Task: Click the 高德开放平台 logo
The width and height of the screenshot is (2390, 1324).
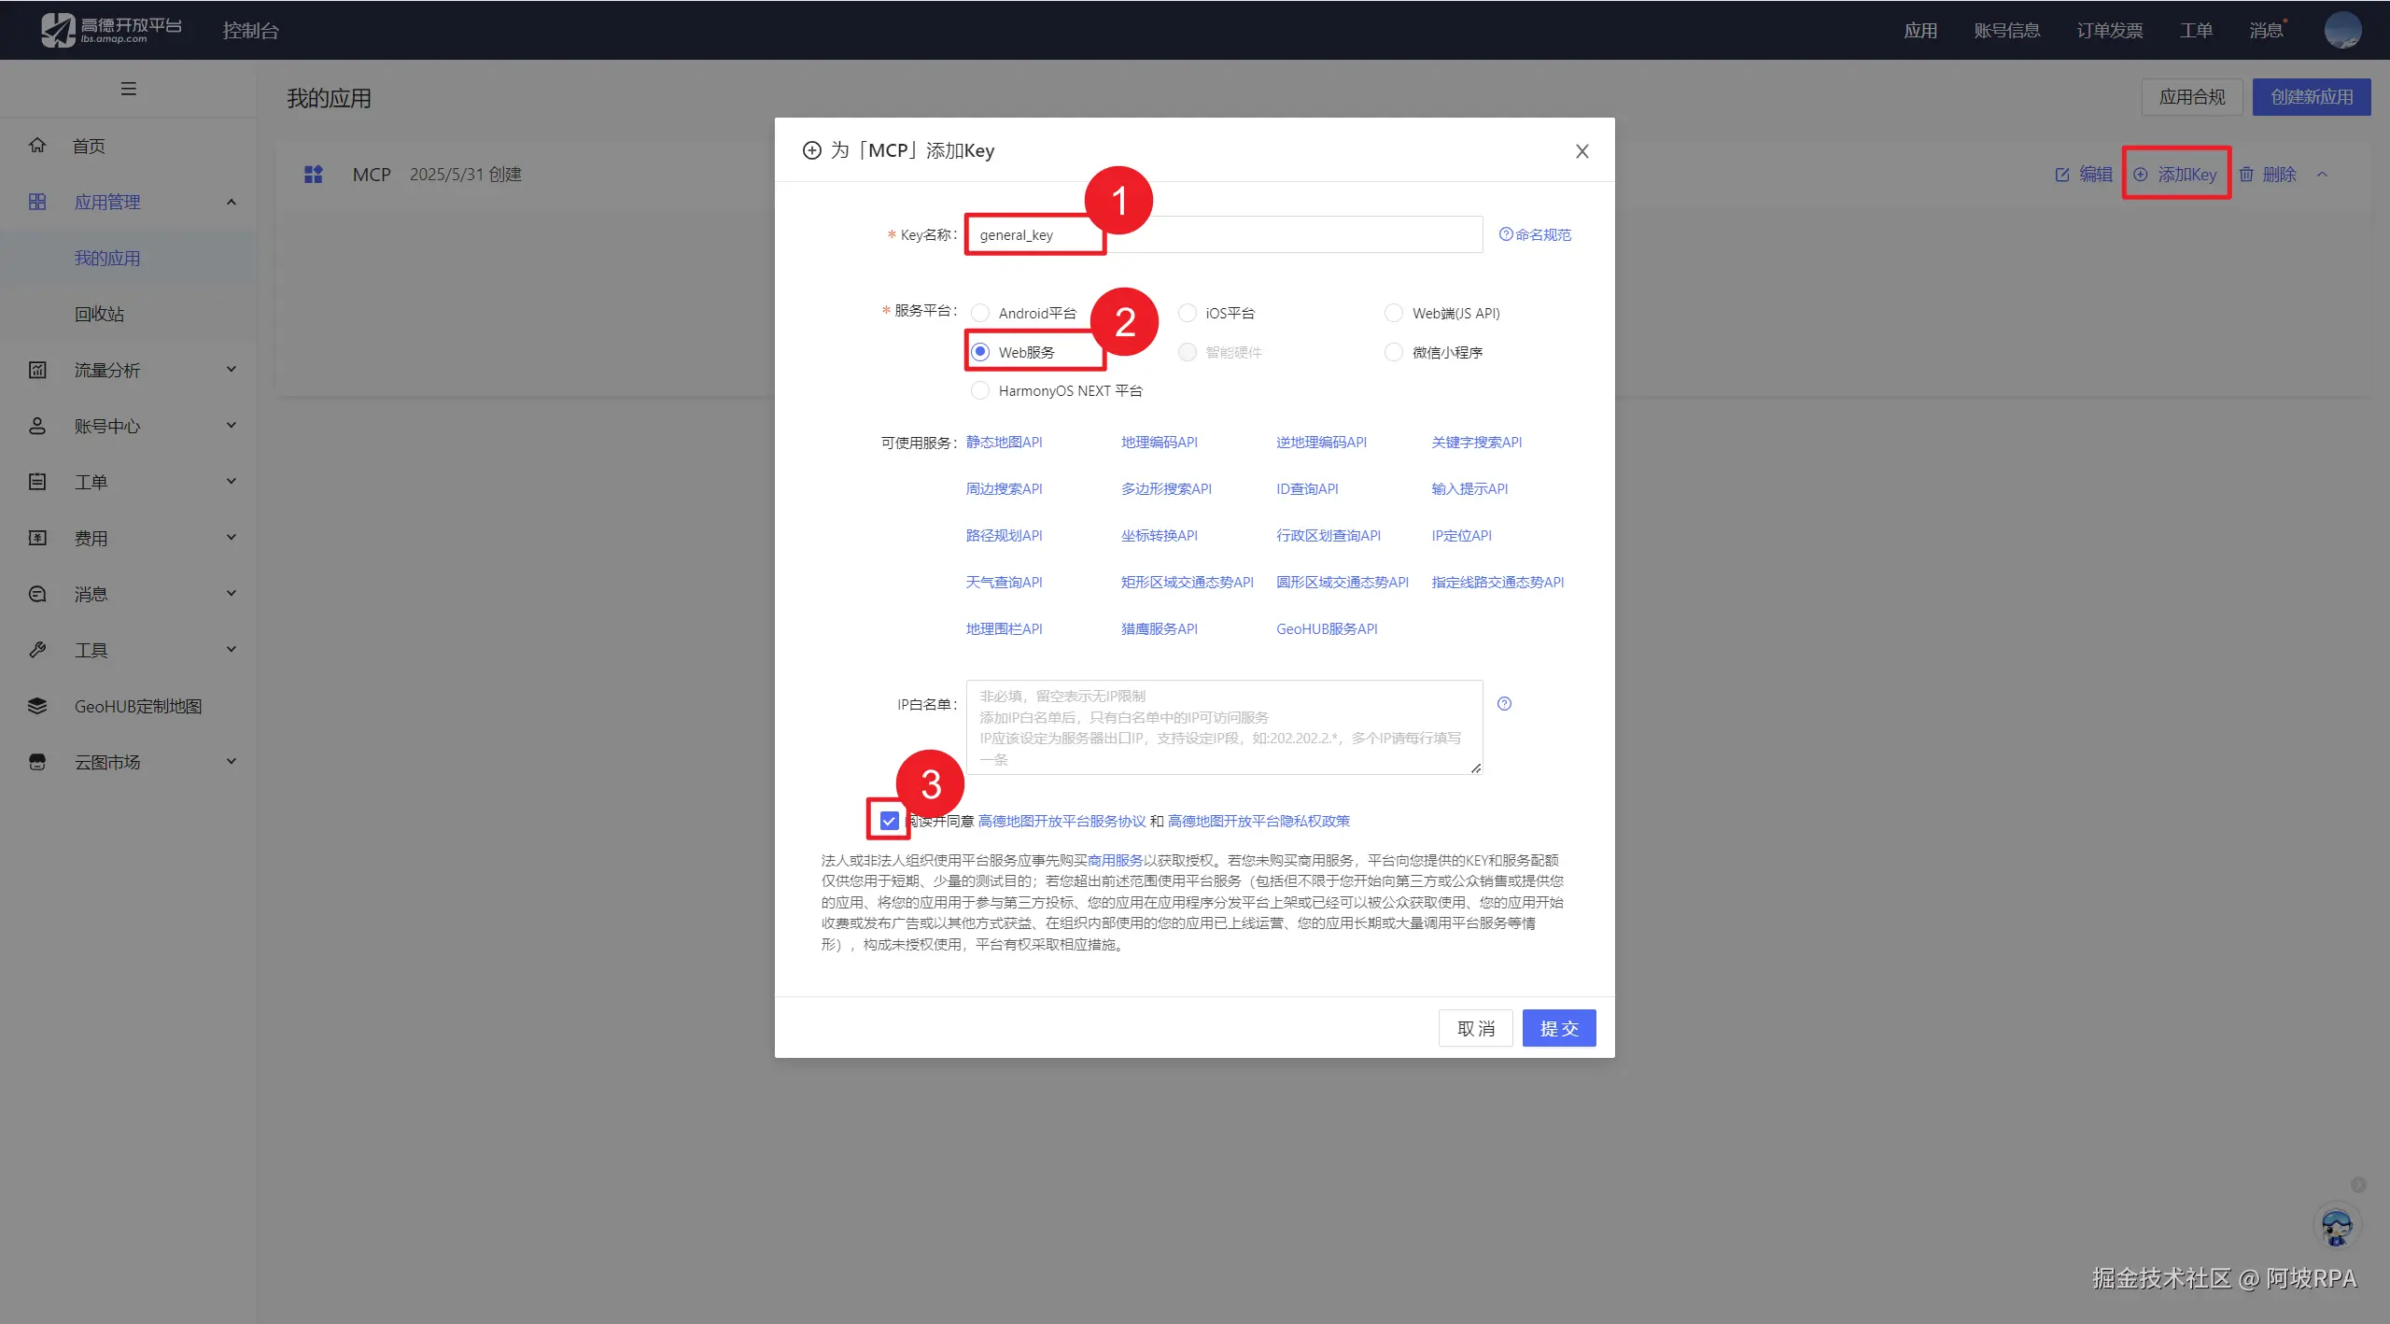Action: [x=111, y=30]
